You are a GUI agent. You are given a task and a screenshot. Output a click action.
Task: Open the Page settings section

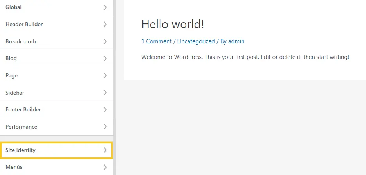click(56, 75)
